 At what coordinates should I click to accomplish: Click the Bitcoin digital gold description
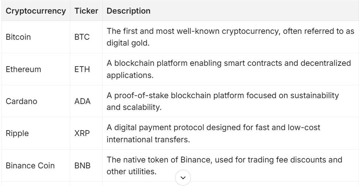click(x=230, y=37)
